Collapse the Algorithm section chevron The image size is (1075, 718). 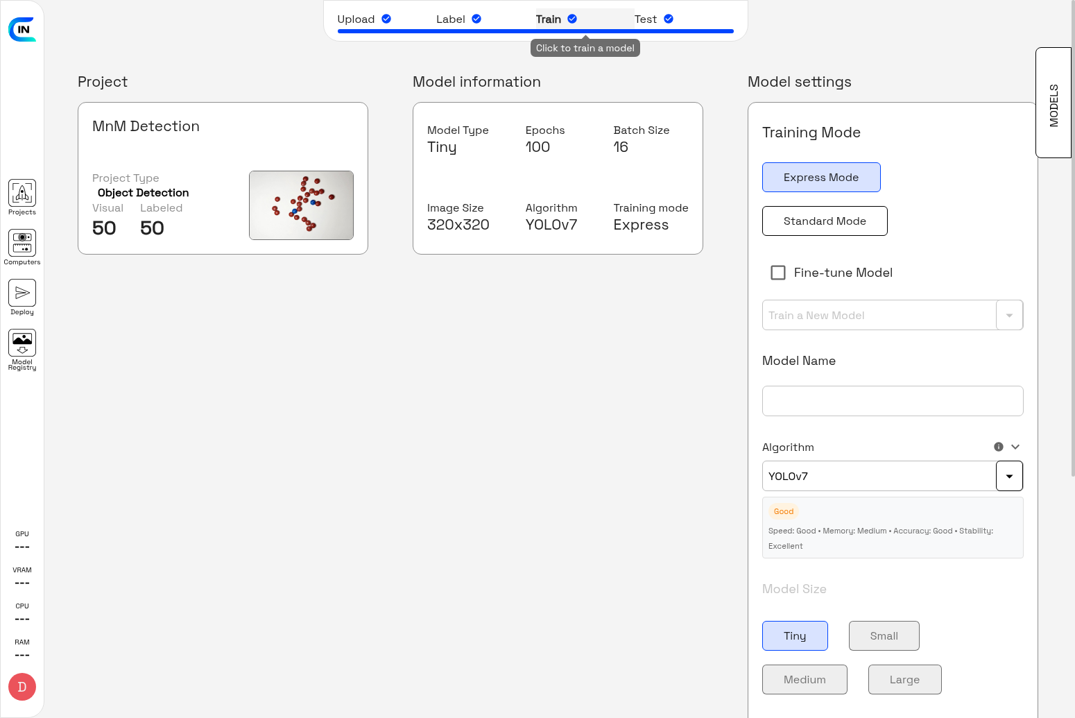pyautogui.click(x=1016, y=447)
